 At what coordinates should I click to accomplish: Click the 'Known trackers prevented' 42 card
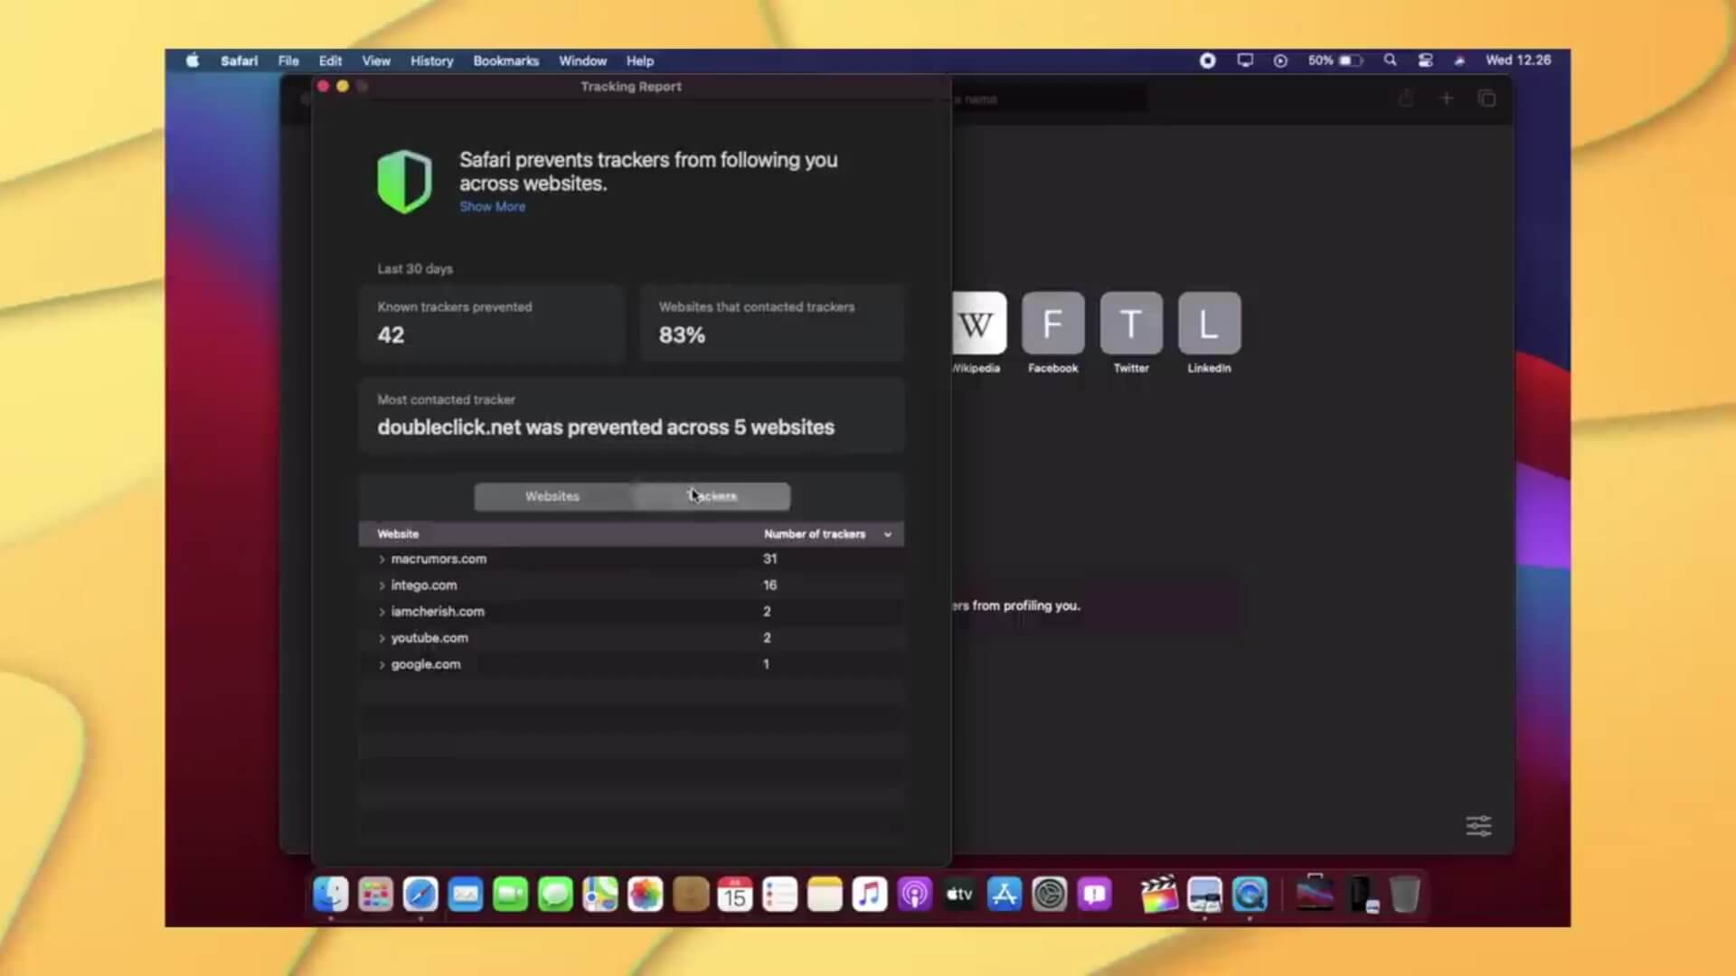point(492,324)
